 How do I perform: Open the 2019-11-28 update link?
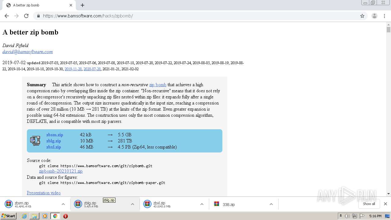point(73,69)
